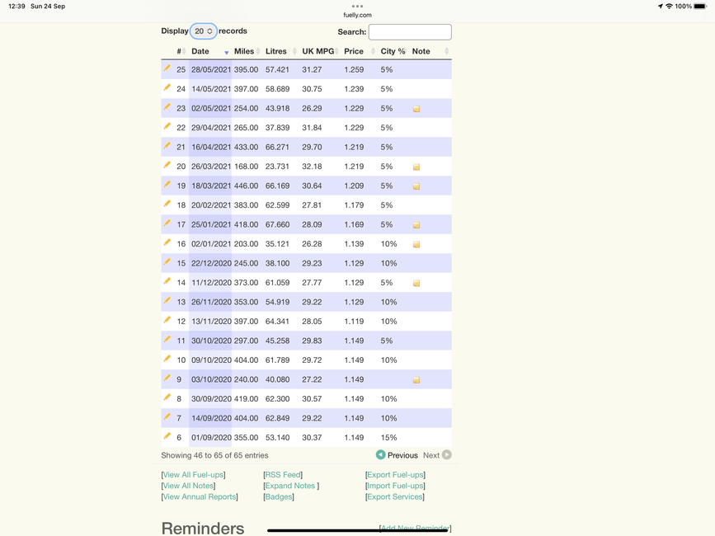
Task: Click pencil icon for record 23
Action: click(x=167, y=107)
